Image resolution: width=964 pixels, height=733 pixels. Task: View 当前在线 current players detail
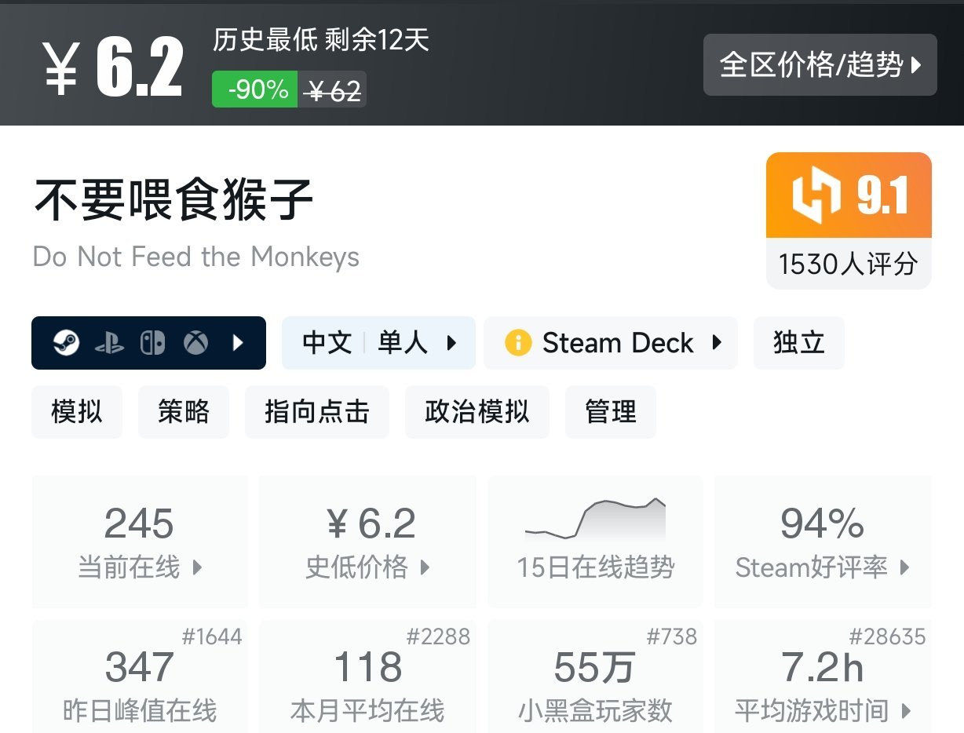pyautogui.click(x=140, y=542)
